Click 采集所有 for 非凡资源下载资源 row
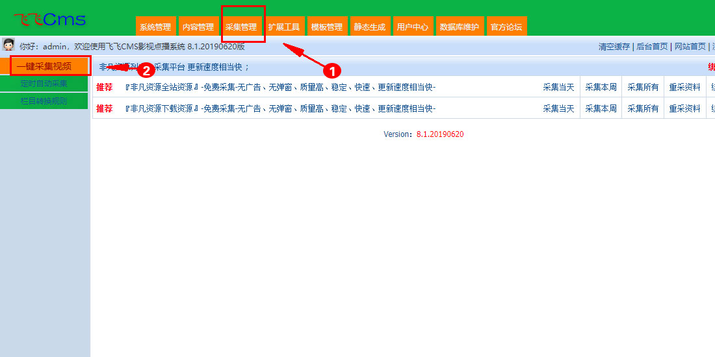 pyautogui.click(x=643, y=108)
